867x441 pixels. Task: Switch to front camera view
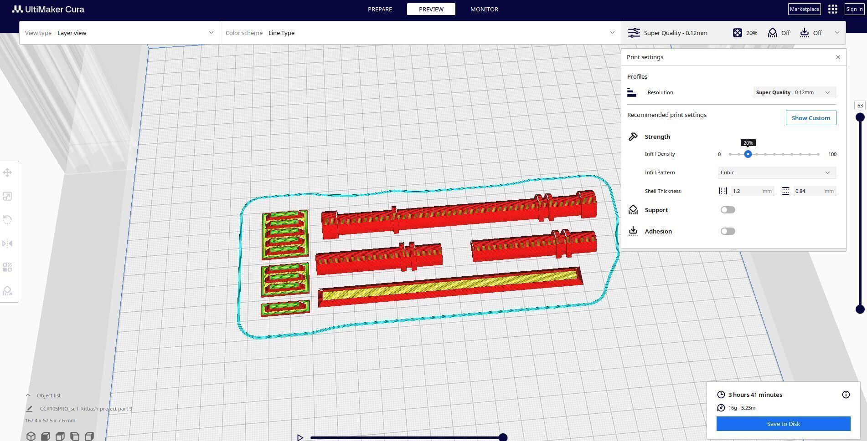pos(46,436)
